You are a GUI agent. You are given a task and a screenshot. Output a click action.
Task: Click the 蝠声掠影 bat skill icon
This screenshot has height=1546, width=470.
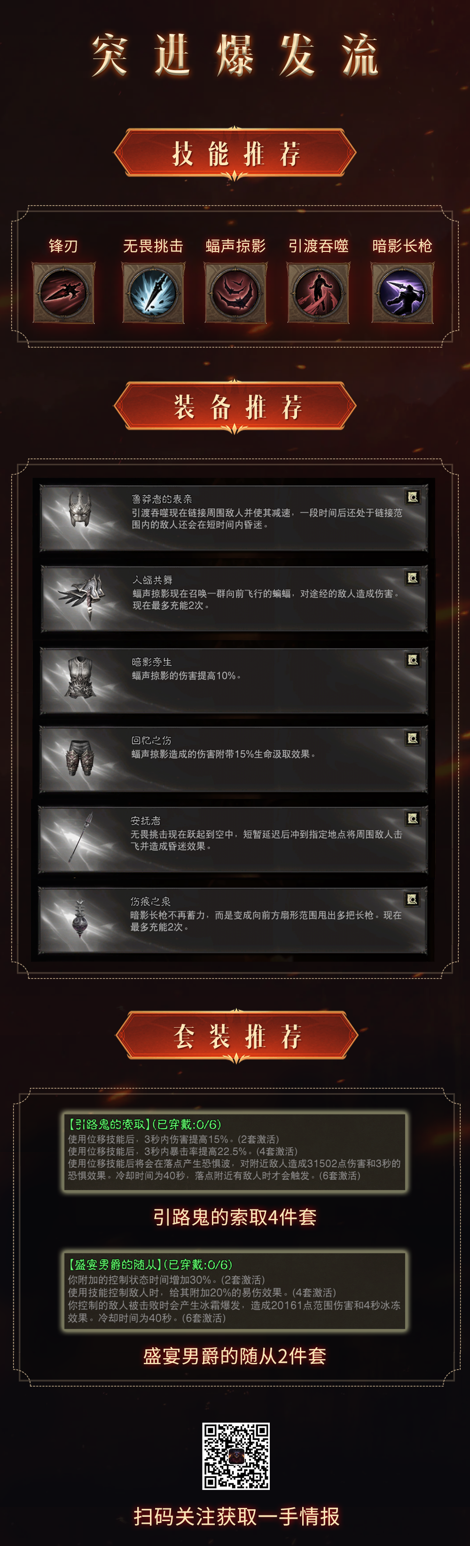[x=235, y=293]
